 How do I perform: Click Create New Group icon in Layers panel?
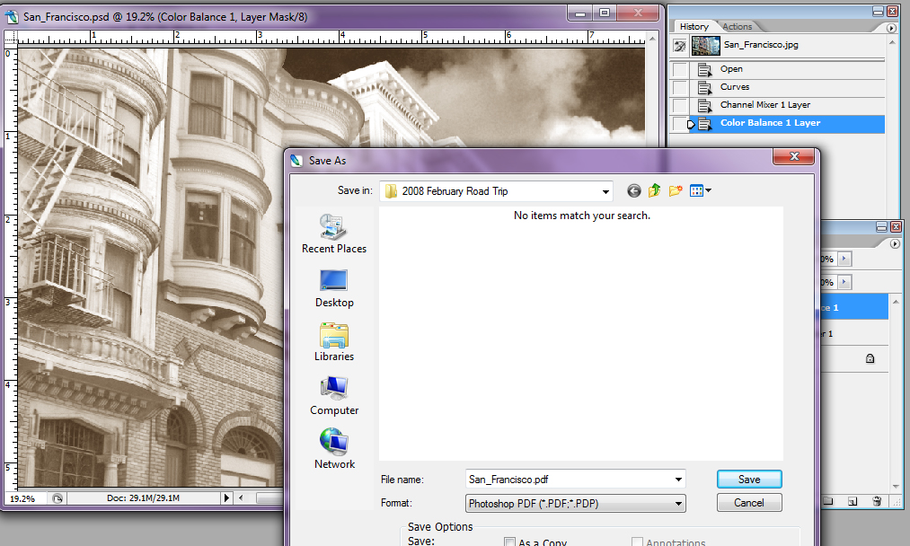[x=828, y=501]
